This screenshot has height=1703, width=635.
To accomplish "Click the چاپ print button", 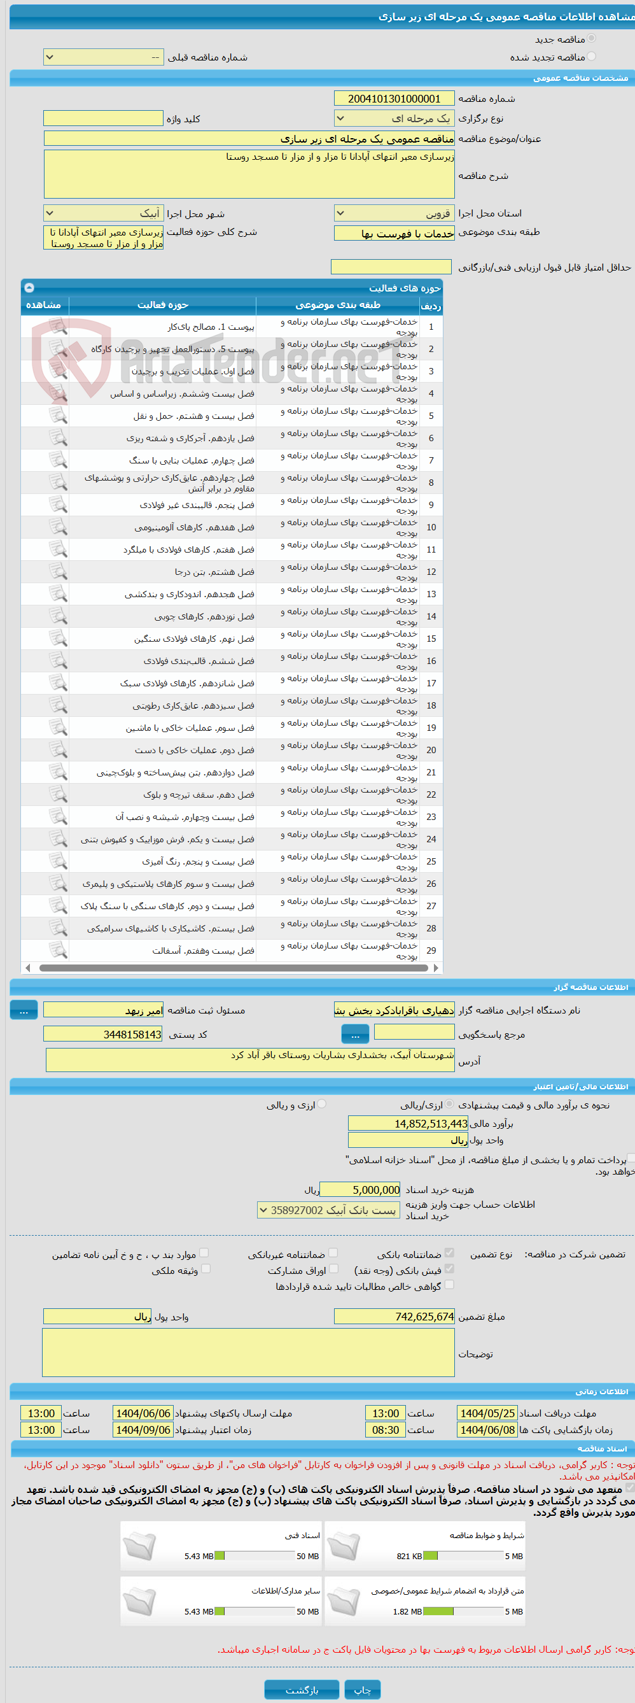I will point(362,1689).
